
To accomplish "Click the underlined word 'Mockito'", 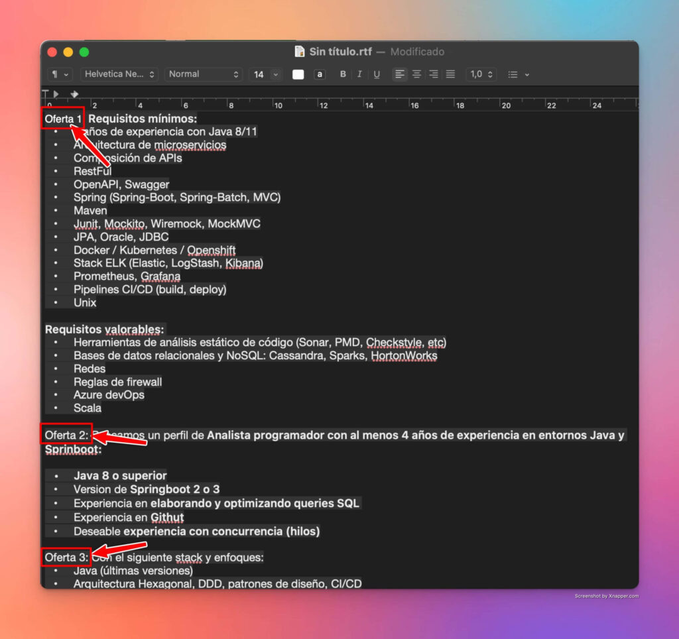I will [125, 224].
